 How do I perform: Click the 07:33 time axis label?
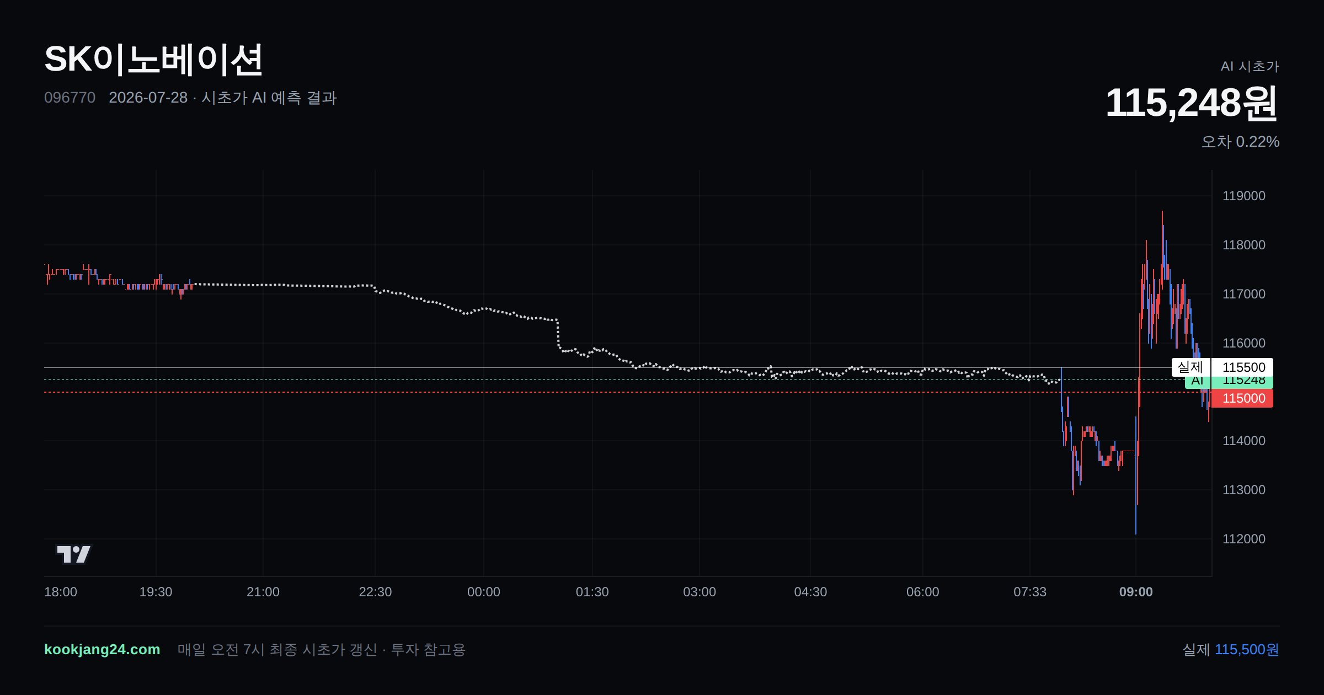(x=1029, y=592)
